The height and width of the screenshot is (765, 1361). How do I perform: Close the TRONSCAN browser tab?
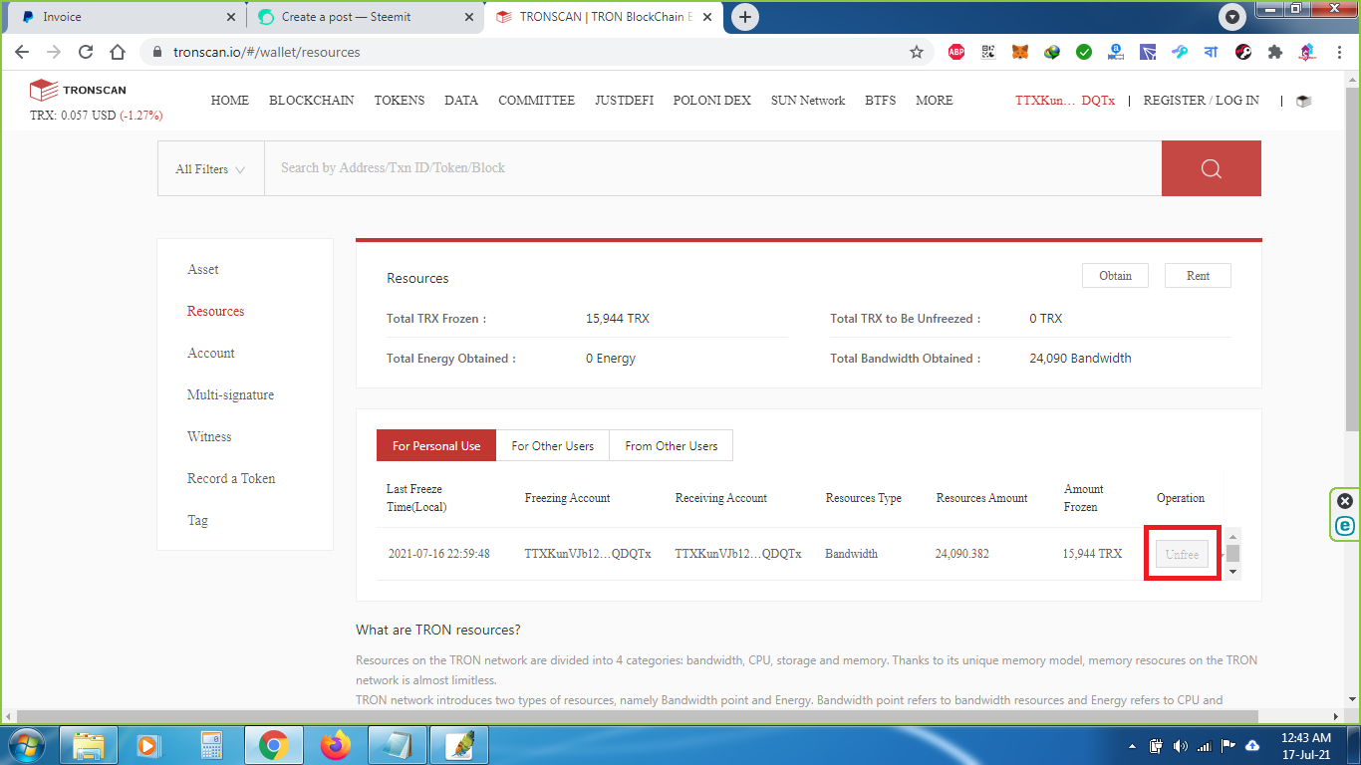pos(707,17)
